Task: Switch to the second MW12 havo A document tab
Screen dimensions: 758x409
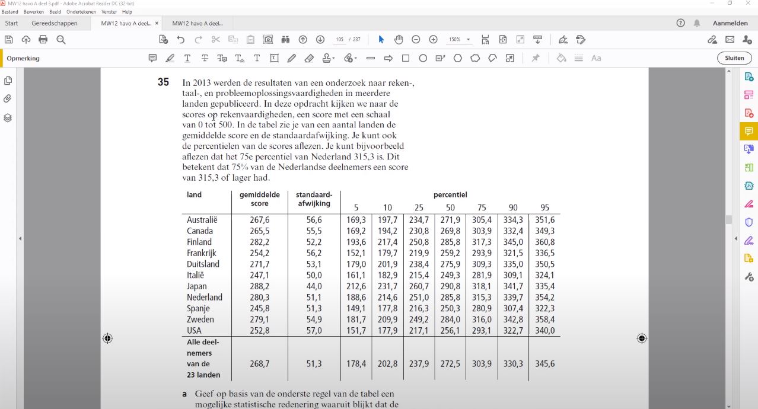Action: coord(198,23)
